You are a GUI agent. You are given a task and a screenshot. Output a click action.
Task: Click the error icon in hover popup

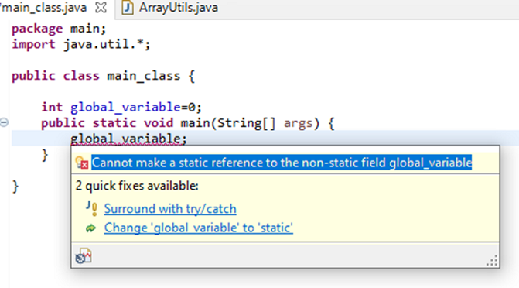pyautogui.click(x=81, y=163)
